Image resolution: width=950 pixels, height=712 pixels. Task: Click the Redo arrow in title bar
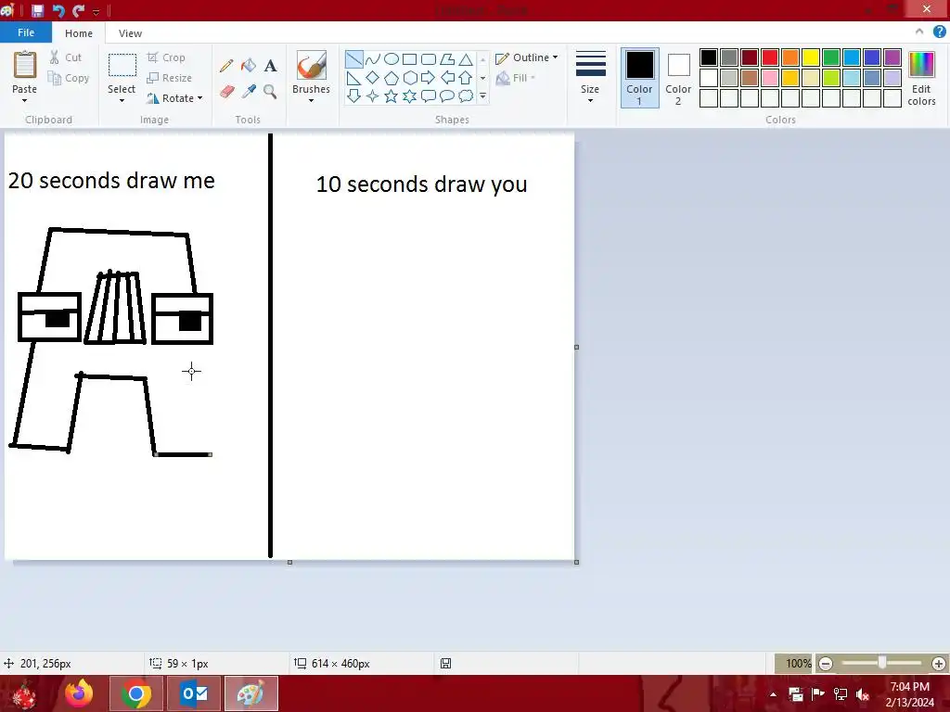78,10
